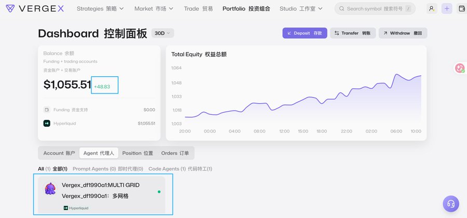
Task: Filter by Code Agents (1)
Action: [180, 169]
